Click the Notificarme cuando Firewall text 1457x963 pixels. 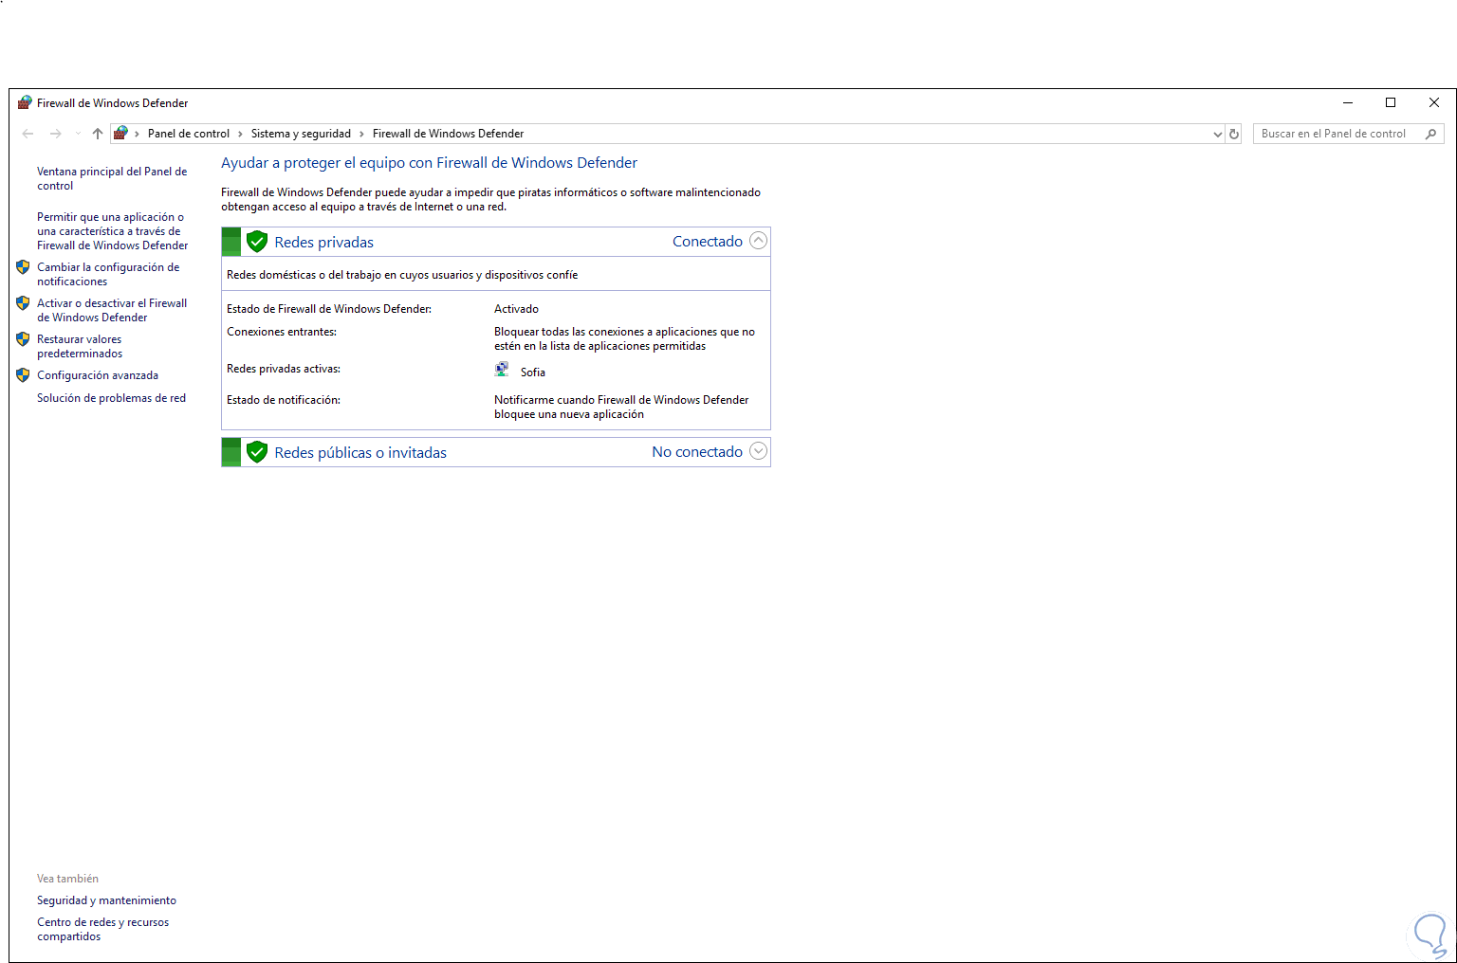(621, 407)
